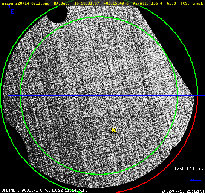The height and width of the screenshot is (193, 205).
Task: Click the RA,Dec coordinate readout
Action: (91, 3)
